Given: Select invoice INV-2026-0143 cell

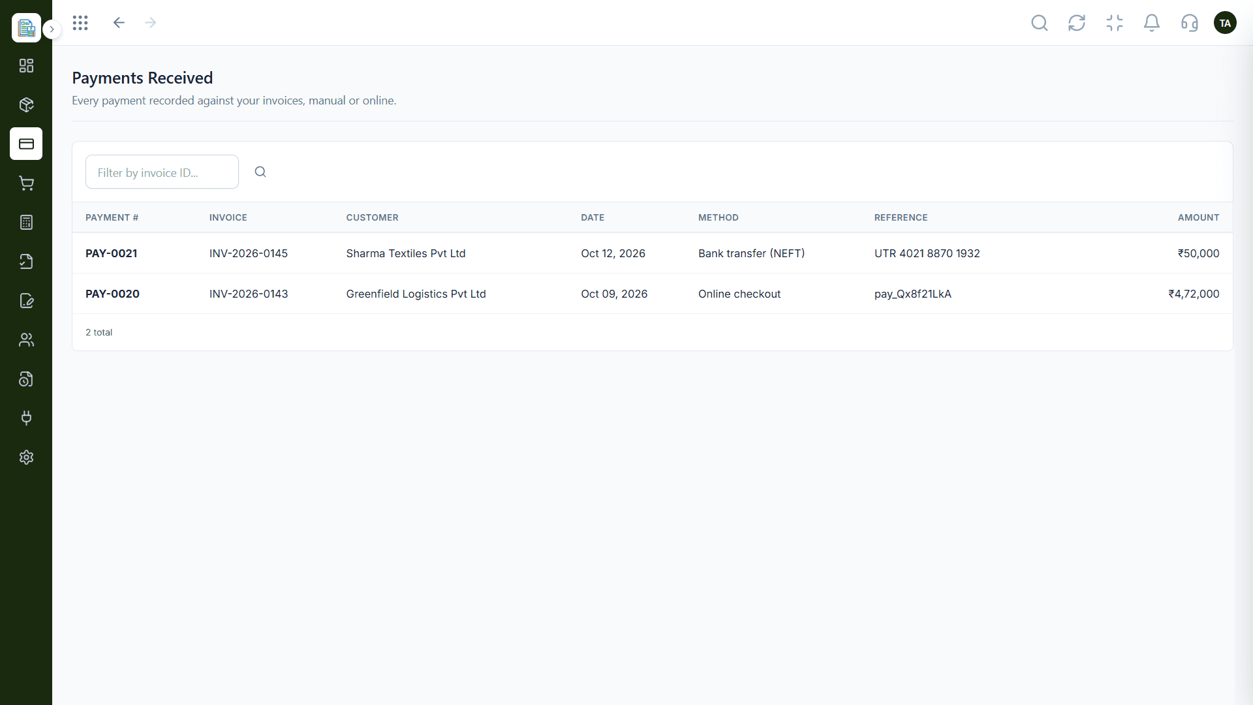Looking at the screenshot, I should tap(249, 294).
